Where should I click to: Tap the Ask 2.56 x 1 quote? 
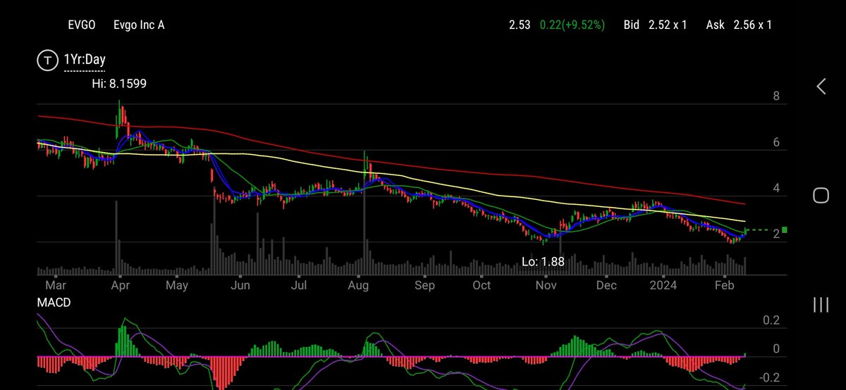coord(739,25)
